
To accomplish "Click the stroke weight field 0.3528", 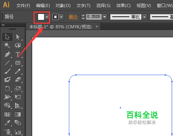I will (x=94, y=17).
